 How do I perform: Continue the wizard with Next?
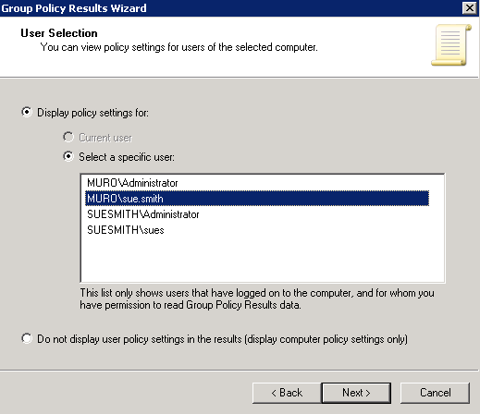tap(356, 393)
